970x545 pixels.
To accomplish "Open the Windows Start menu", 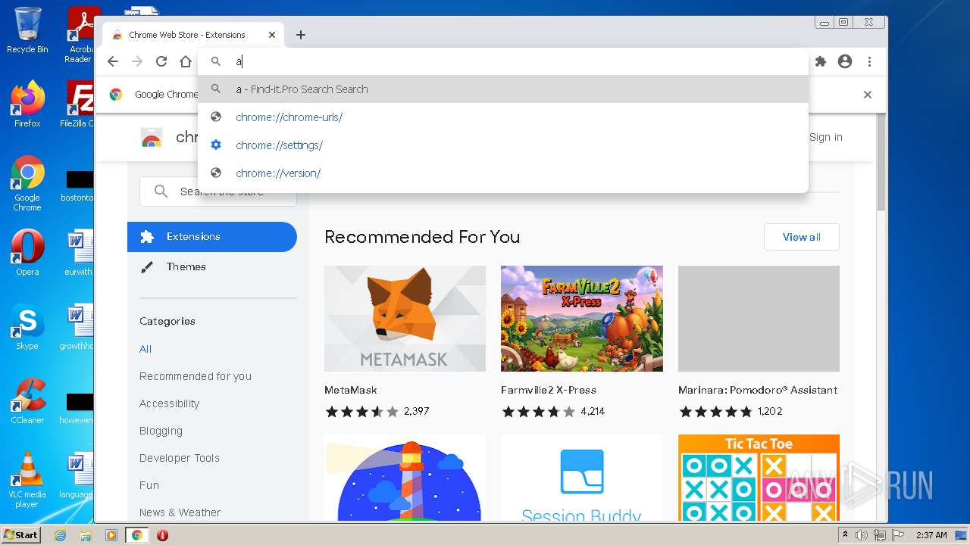I will [x=20, y=534].
